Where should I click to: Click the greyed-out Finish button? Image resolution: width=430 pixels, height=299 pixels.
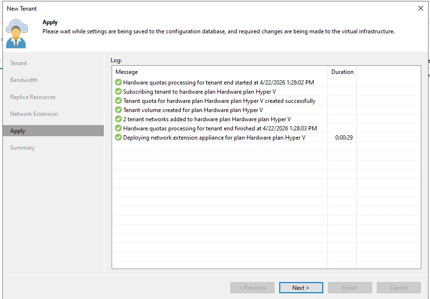point(350,287)
